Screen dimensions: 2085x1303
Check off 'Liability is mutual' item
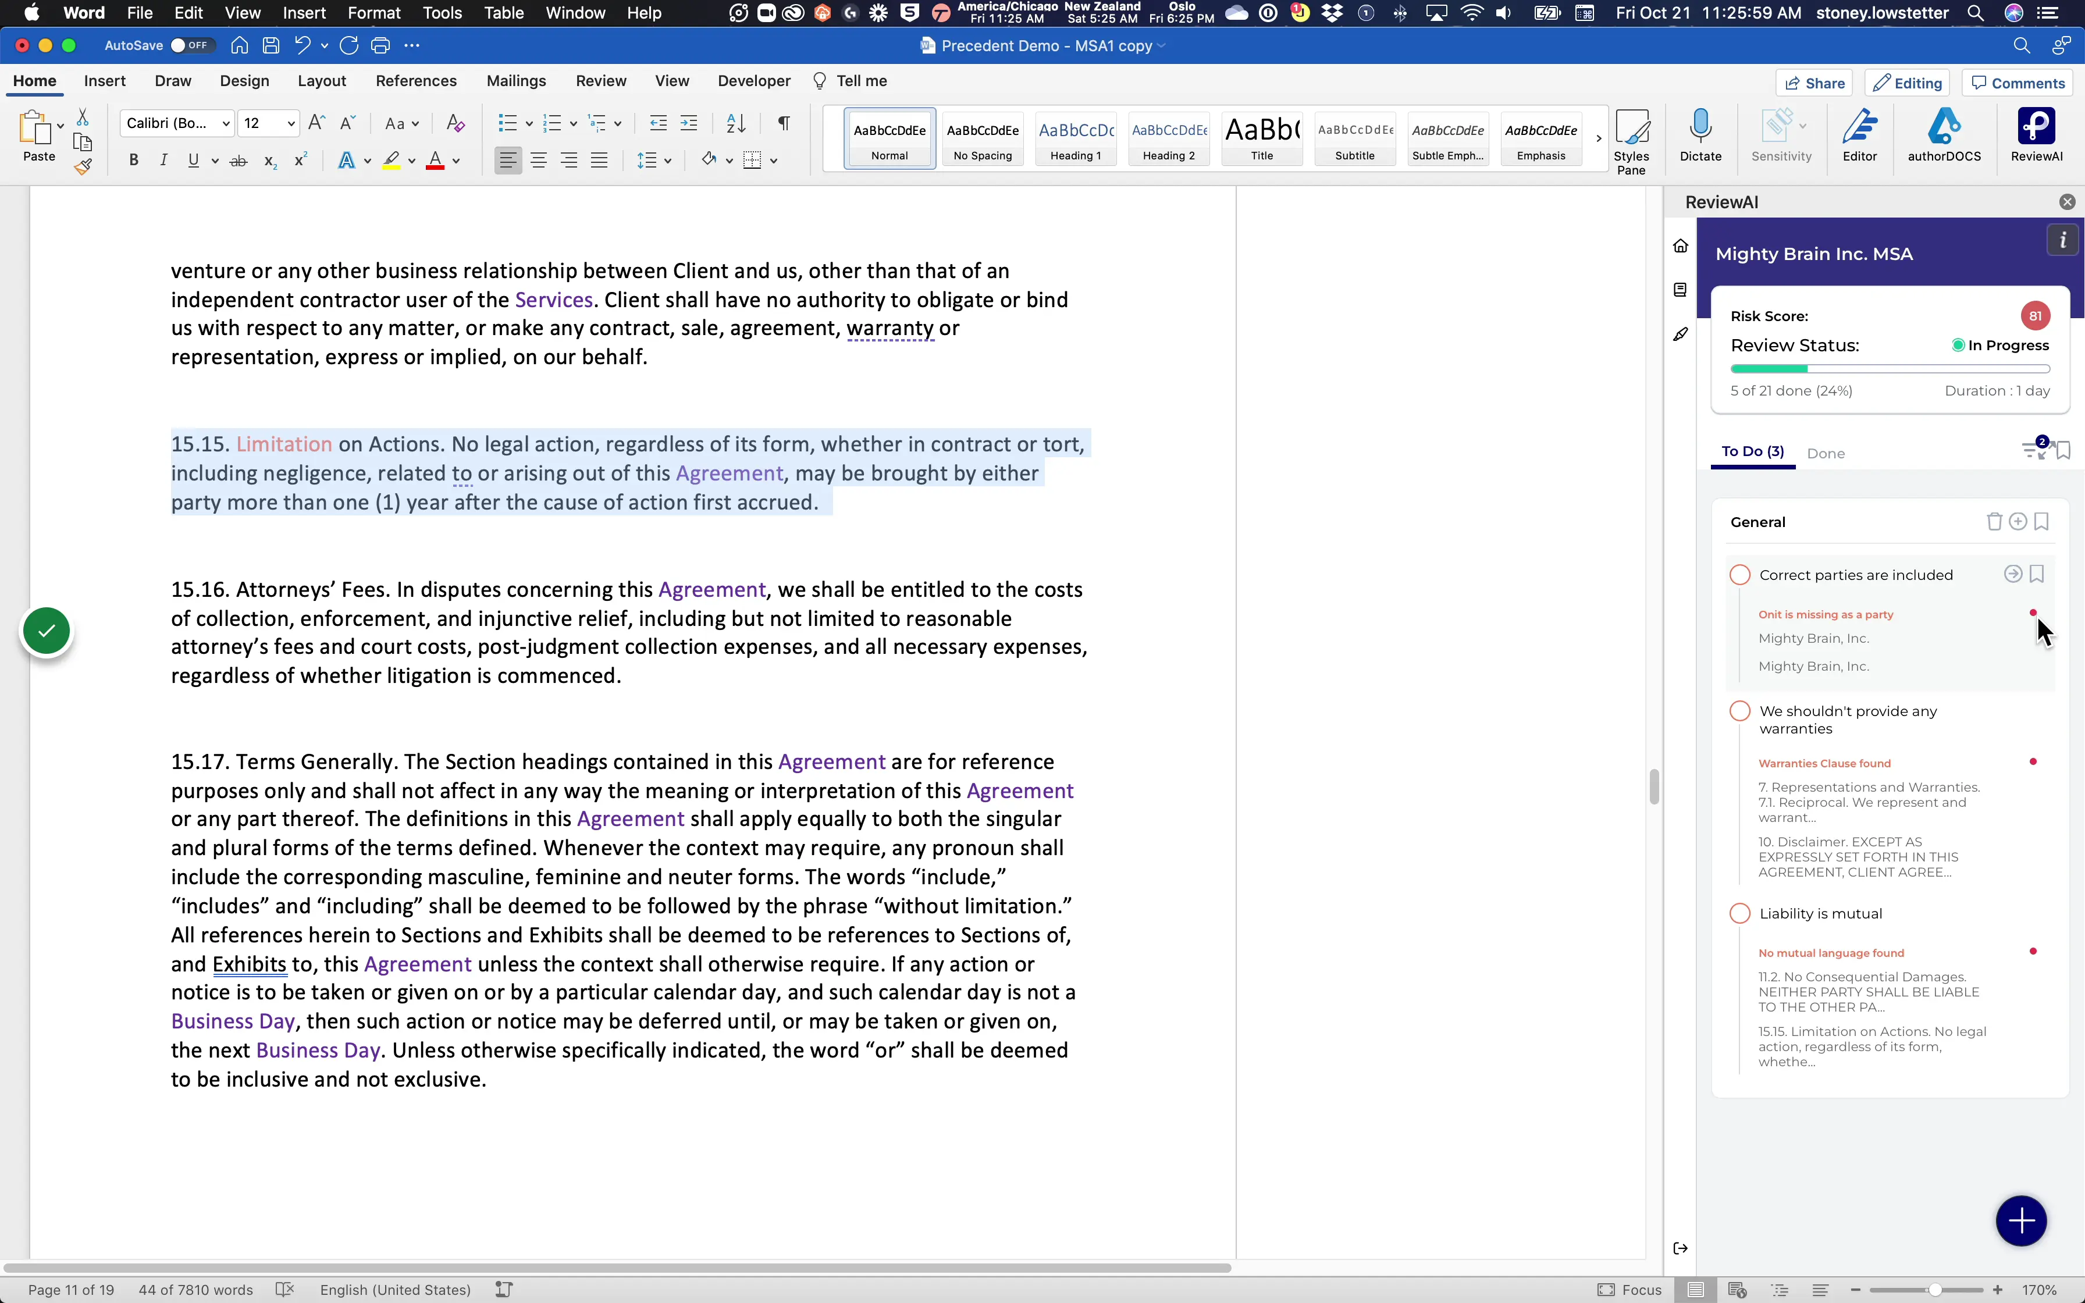click(x=1739, y=913)
